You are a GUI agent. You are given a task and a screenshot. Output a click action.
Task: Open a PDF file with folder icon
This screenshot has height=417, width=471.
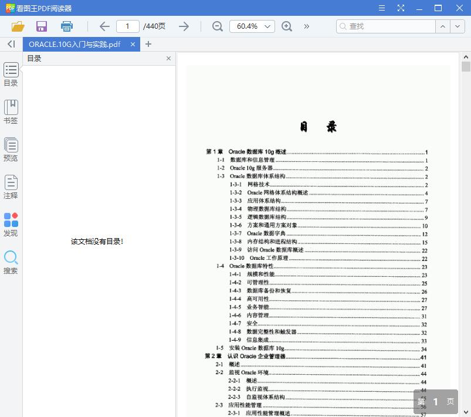pos(18,26)
